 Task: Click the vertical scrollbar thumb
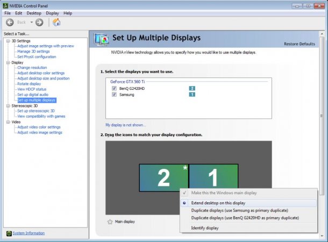(322, 116)
